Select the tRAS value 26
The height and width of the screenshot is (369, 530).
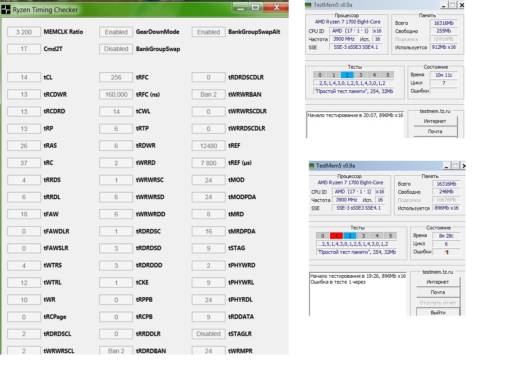[x=23, y=146]
